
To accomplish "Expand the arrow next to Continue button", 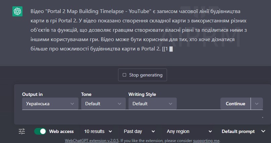I will pos(257,104).
